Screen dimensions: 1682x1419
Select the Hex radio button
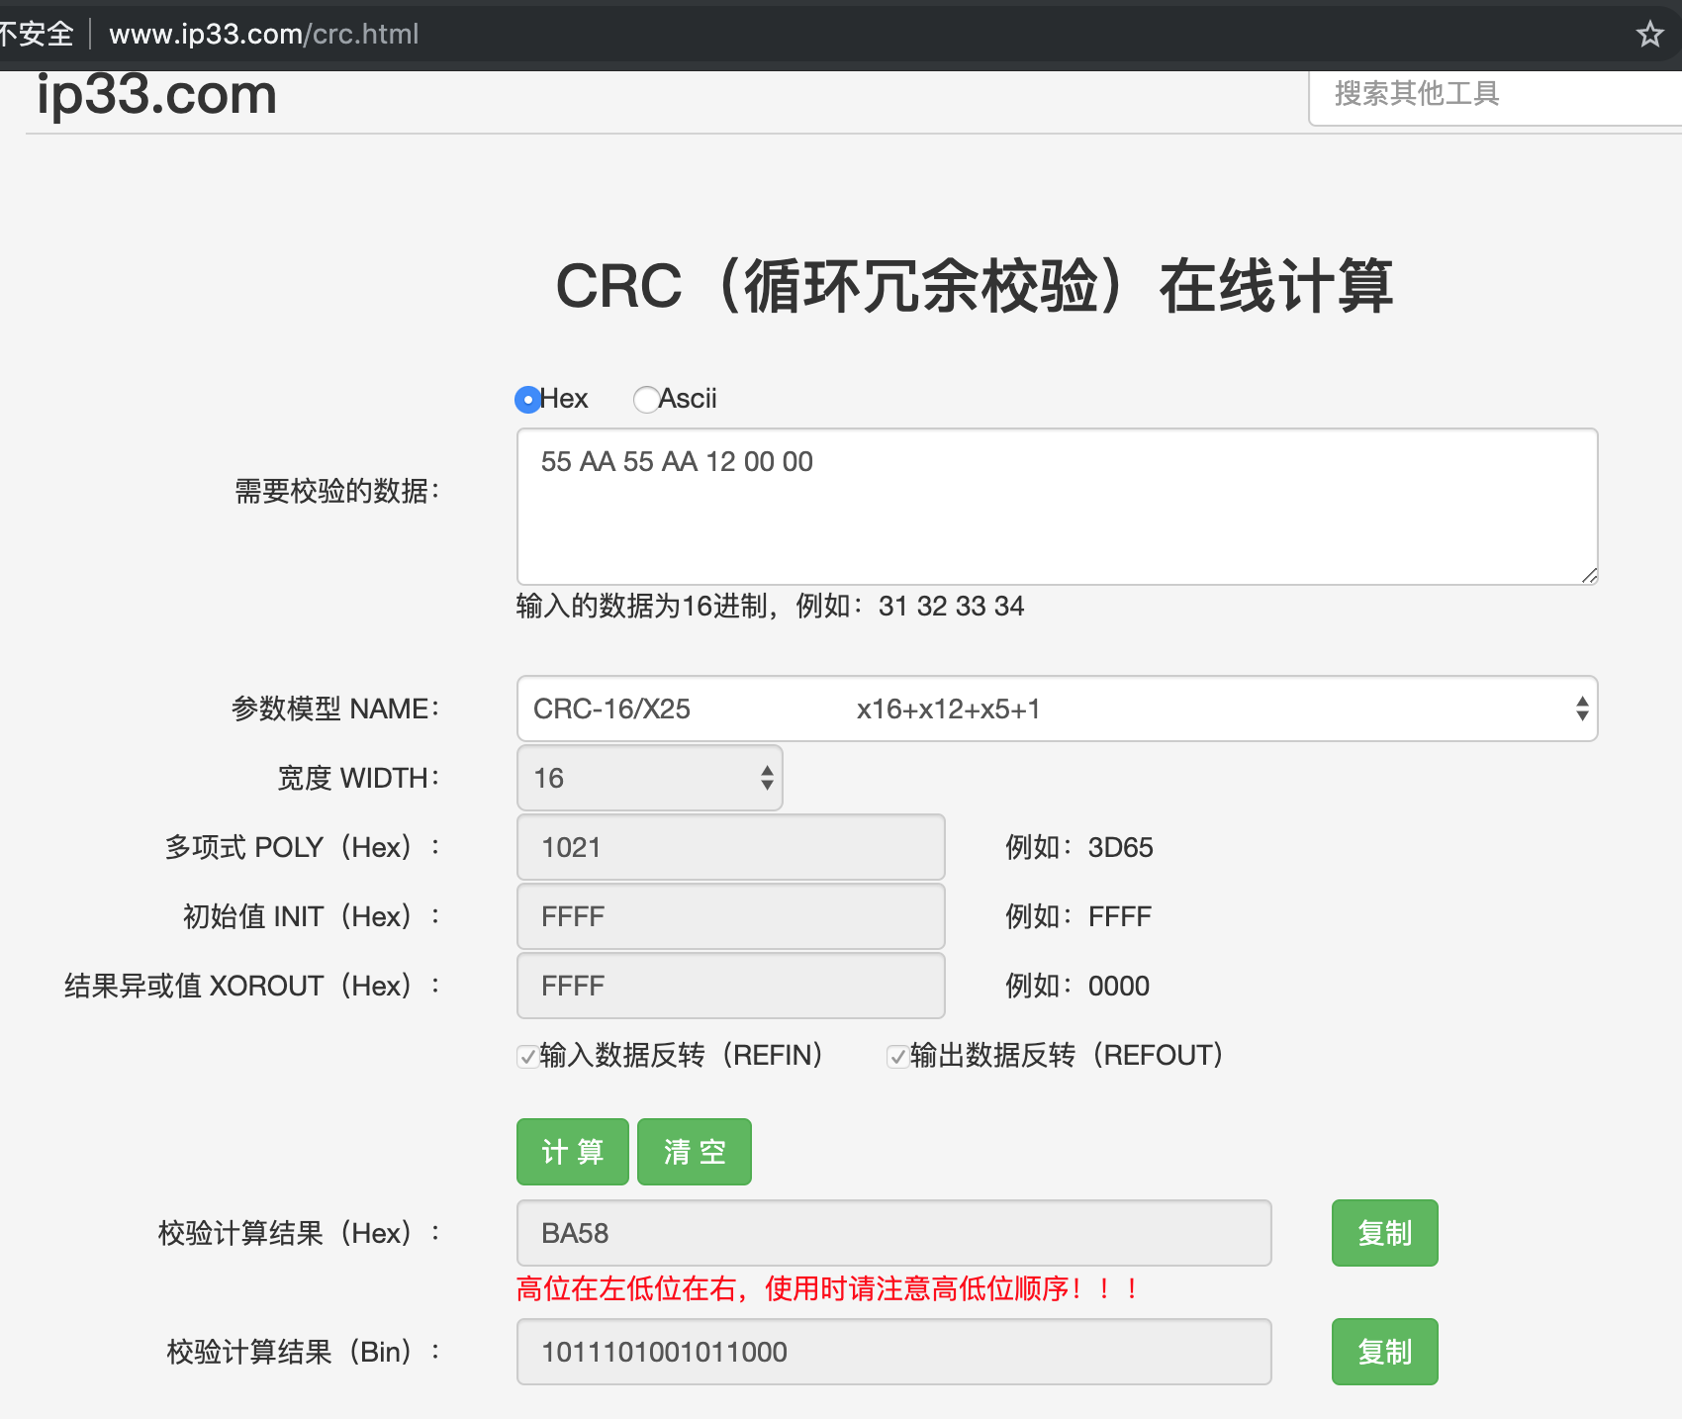click(528, 399)
